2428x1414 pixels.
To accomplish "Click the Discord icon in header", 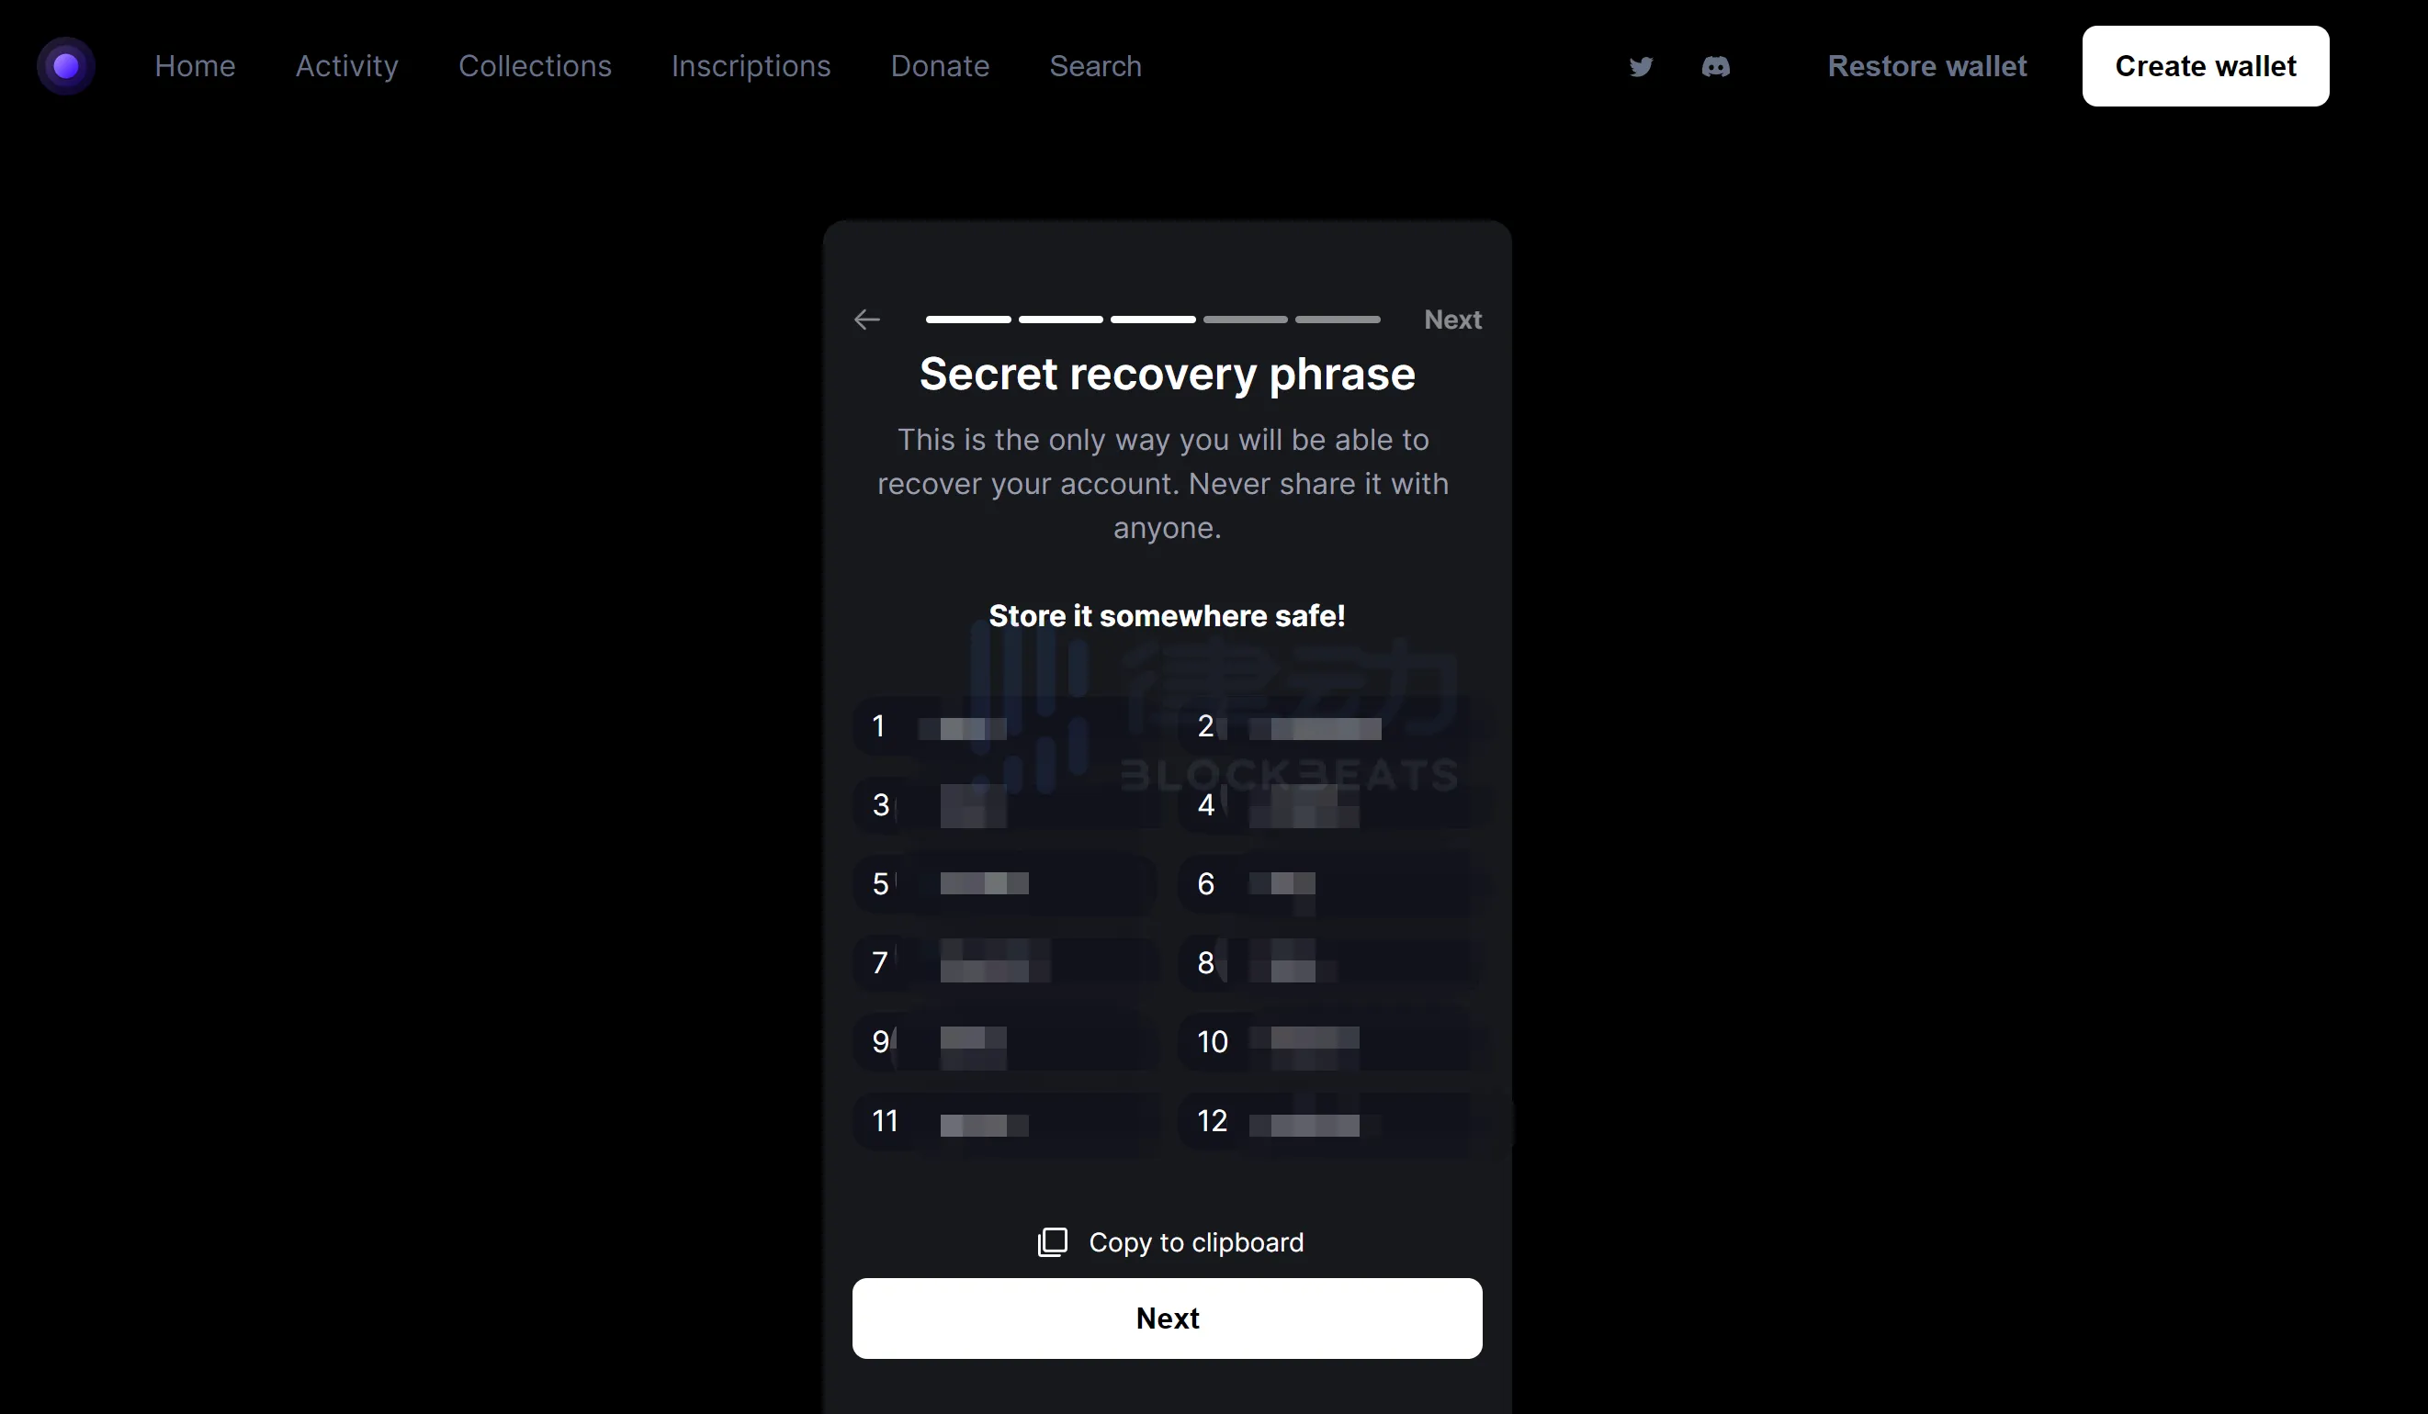I will [x=1716, y=66].
